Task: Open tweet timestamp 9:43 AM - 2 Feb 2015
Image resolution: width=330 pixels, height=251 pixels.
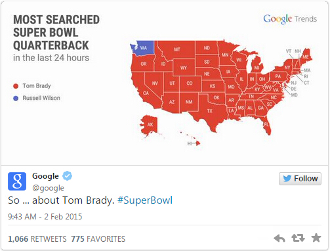Action: 45,217
